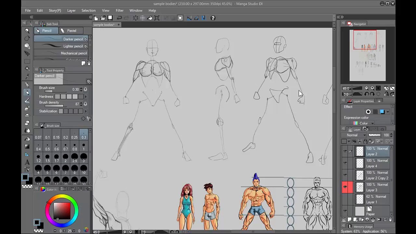416x234 pixels.
Task: Select the Pencil sub tool group
Action: pos(46,31)
